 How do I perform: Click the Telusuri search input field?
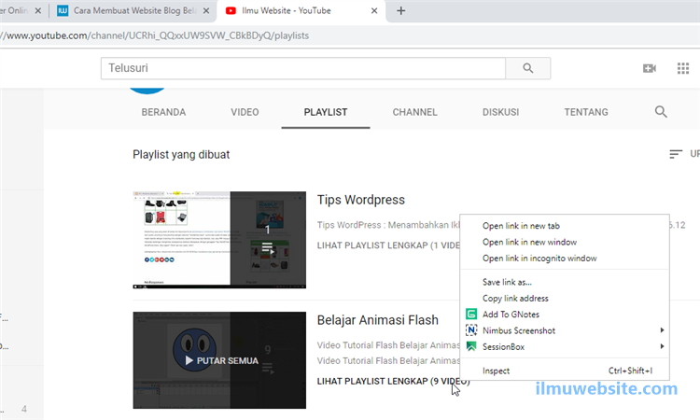pyautogui.click(x=303, y=68)
